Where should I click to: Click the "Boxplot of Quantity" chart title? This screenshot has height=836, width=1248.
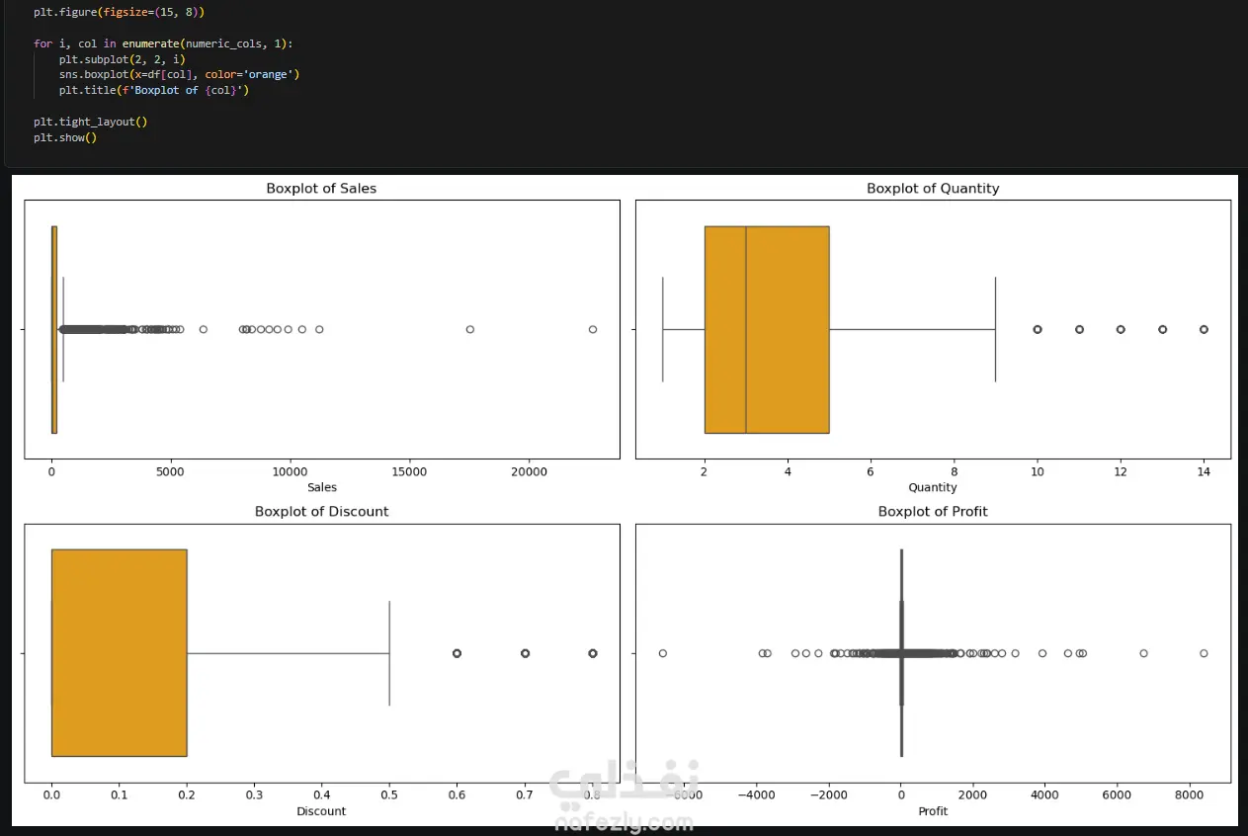coord(933,188)
